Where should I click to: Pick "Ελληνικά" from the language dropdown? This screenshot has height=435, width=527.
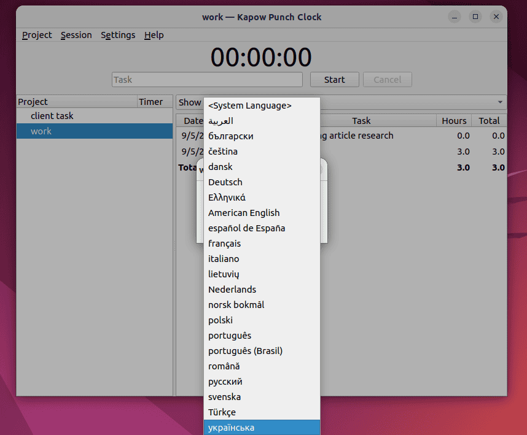227,197
